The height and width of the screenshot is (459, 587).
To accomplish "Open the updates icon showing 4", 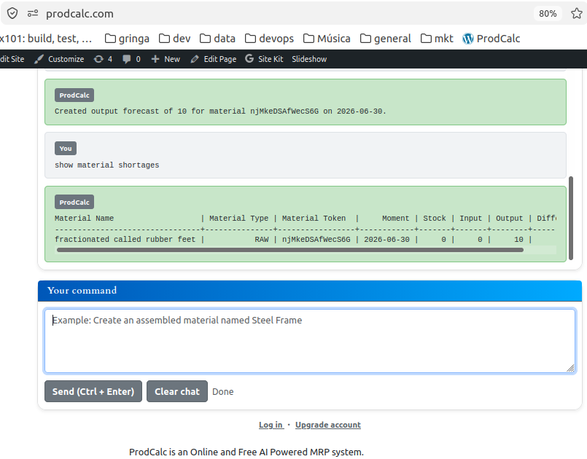I will (103, 59).
